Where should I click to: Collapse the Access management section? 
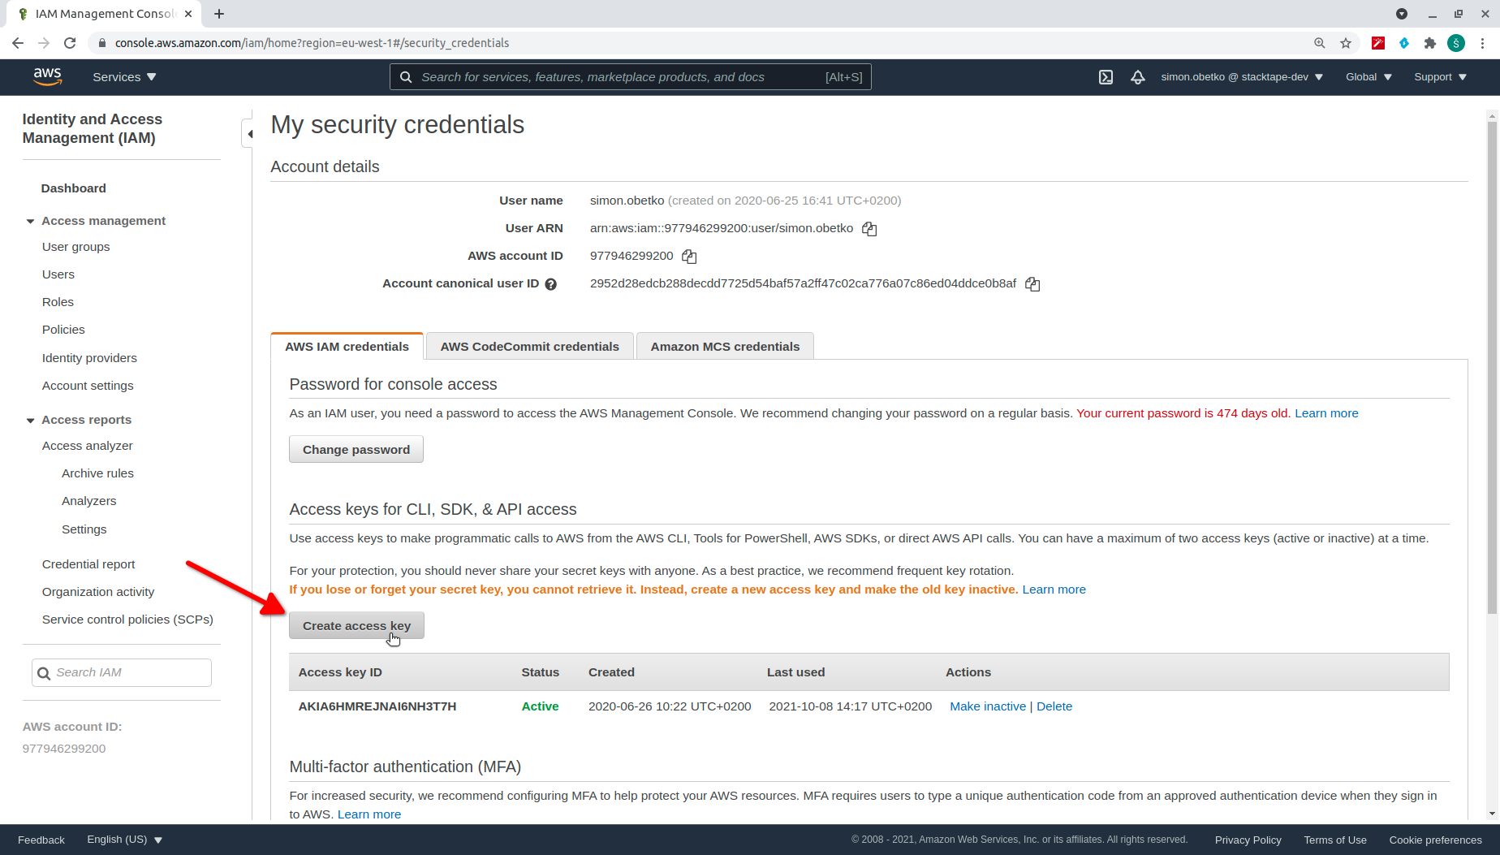click(30, 222)
